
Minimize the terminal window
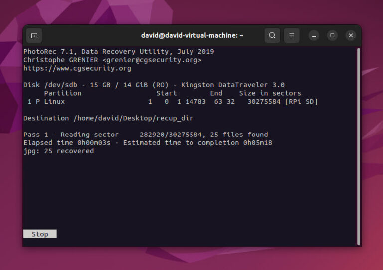(x=314, y=36)
